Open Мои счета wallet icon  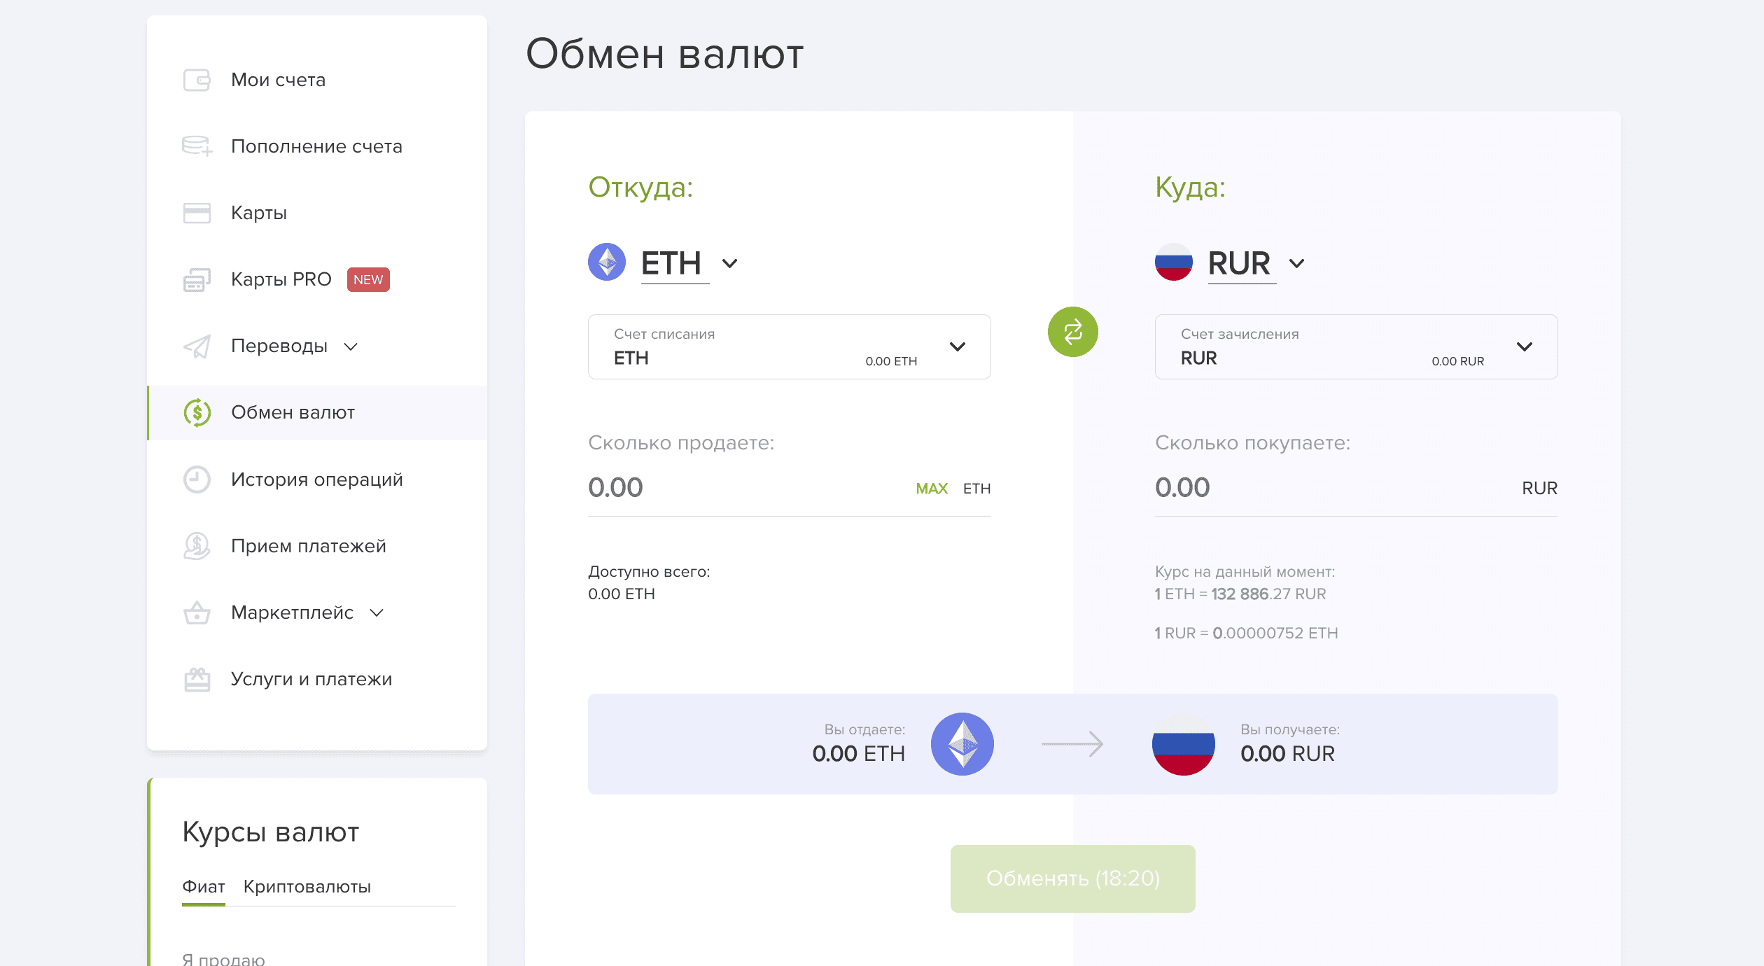click(x=197, y=80)
